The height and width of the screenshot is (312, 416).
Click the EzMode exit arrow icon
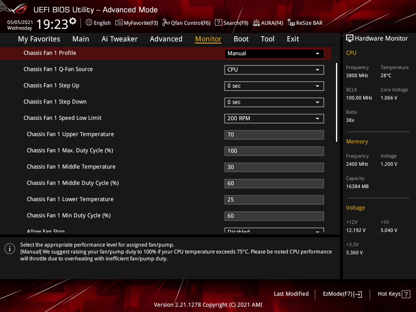click(358, 294)
